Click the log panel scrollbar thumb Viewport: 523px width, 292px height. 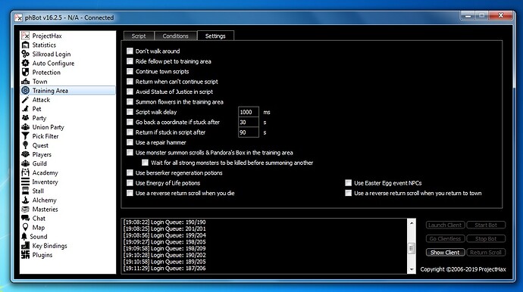412,248
